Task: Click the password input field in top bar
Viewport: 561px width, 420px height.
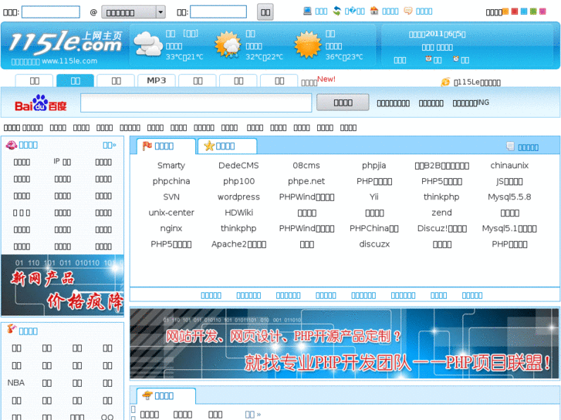Action: 218,12
